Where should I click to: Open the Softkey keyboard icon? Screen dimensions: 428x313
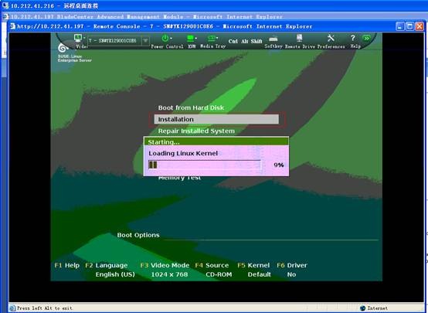tap(273, 39)
